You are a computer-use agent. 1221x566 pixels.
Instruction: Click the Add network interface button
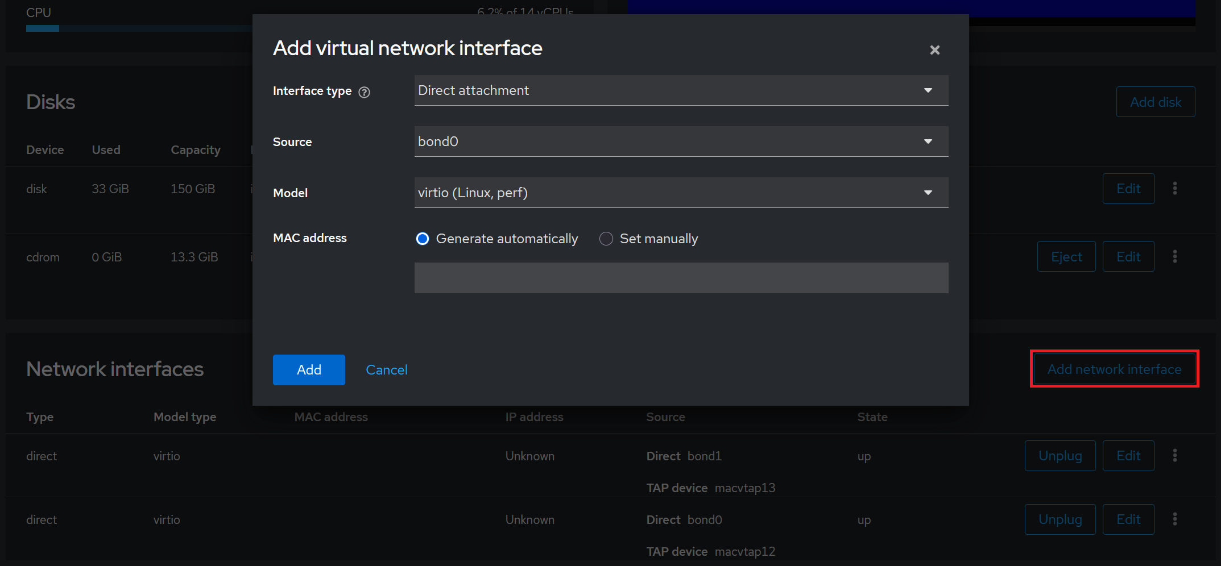[x=1115, y=369]
